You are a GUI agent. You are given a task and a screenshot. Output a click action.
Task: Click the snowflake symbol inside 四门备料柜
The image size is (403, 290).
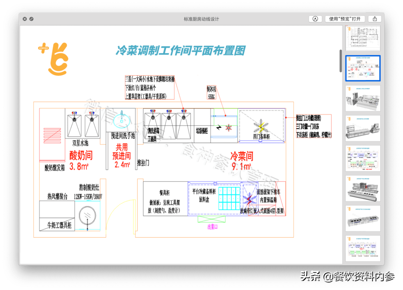(260, 127)
